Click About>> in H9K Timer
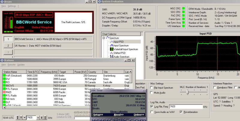The width and height of the screenshot is (240, 121). pyautogui.click(x=118, y=115)
